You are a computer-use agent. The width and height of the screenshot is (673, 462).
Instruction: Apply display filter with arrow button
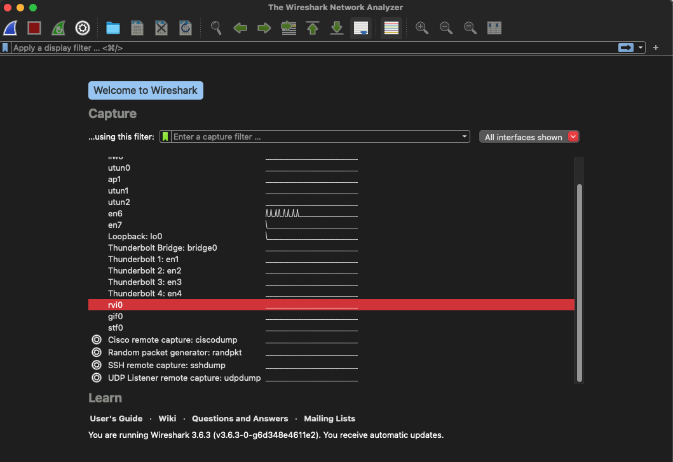[626, 48]
